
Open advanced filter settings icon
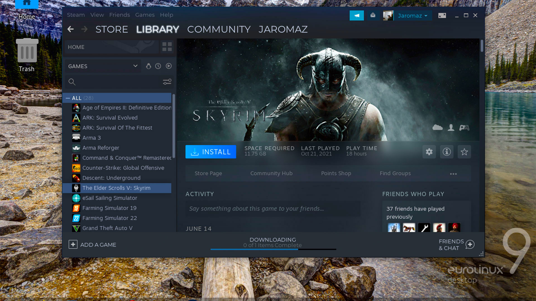[167, 82]
